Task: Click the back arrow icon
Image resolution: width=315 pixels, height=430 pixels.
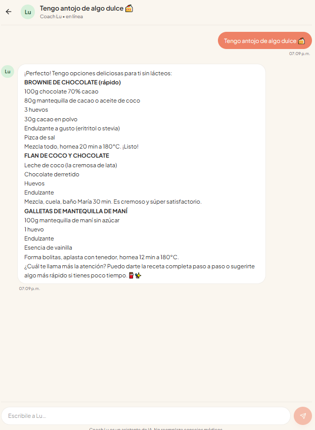Action: [9, 12]
